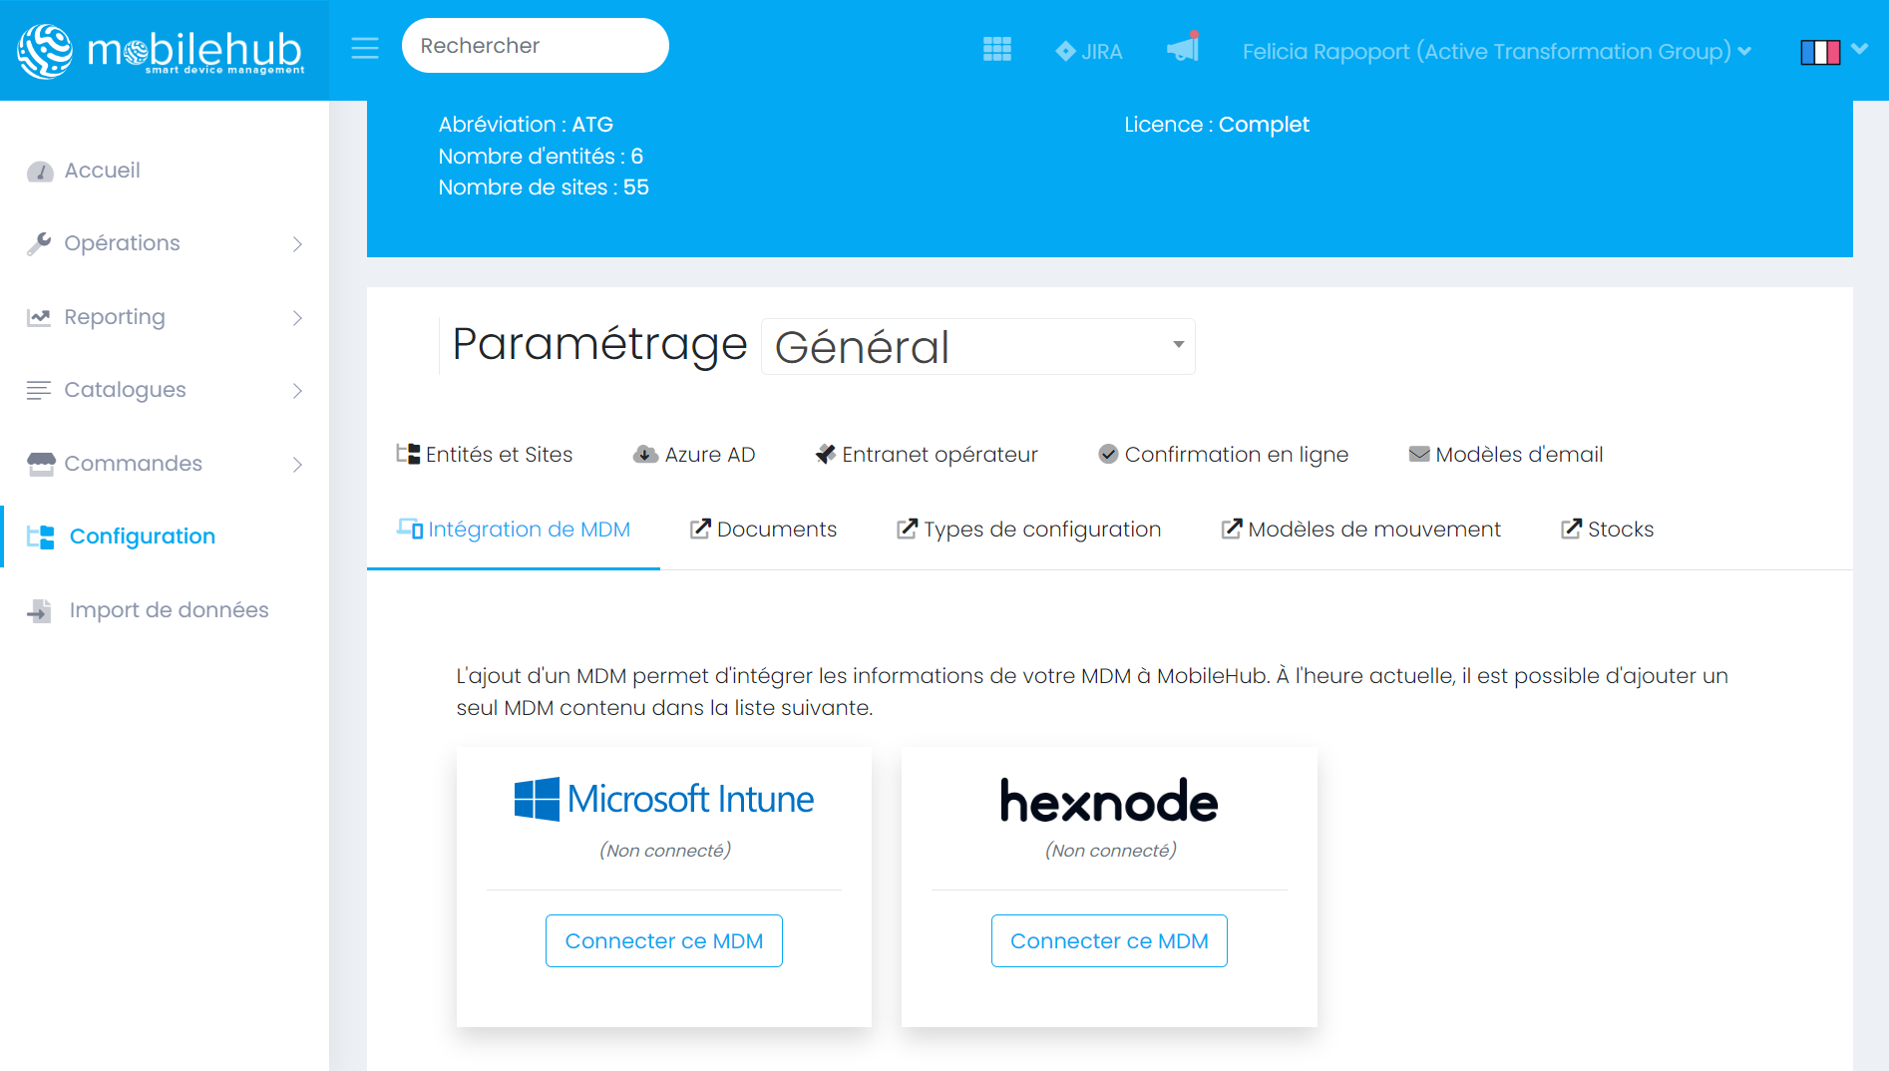
Task: Click Types de configuration external-link icon
Action: point(908,529)
